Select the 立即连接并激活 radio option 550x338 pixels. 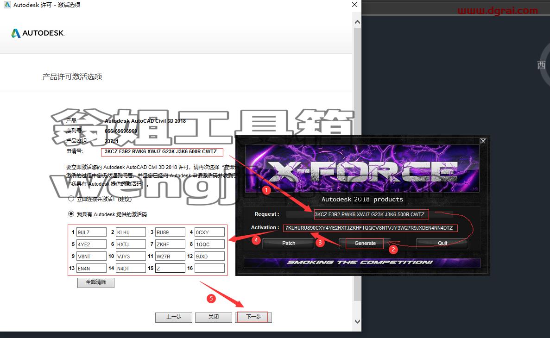point(71,199)
